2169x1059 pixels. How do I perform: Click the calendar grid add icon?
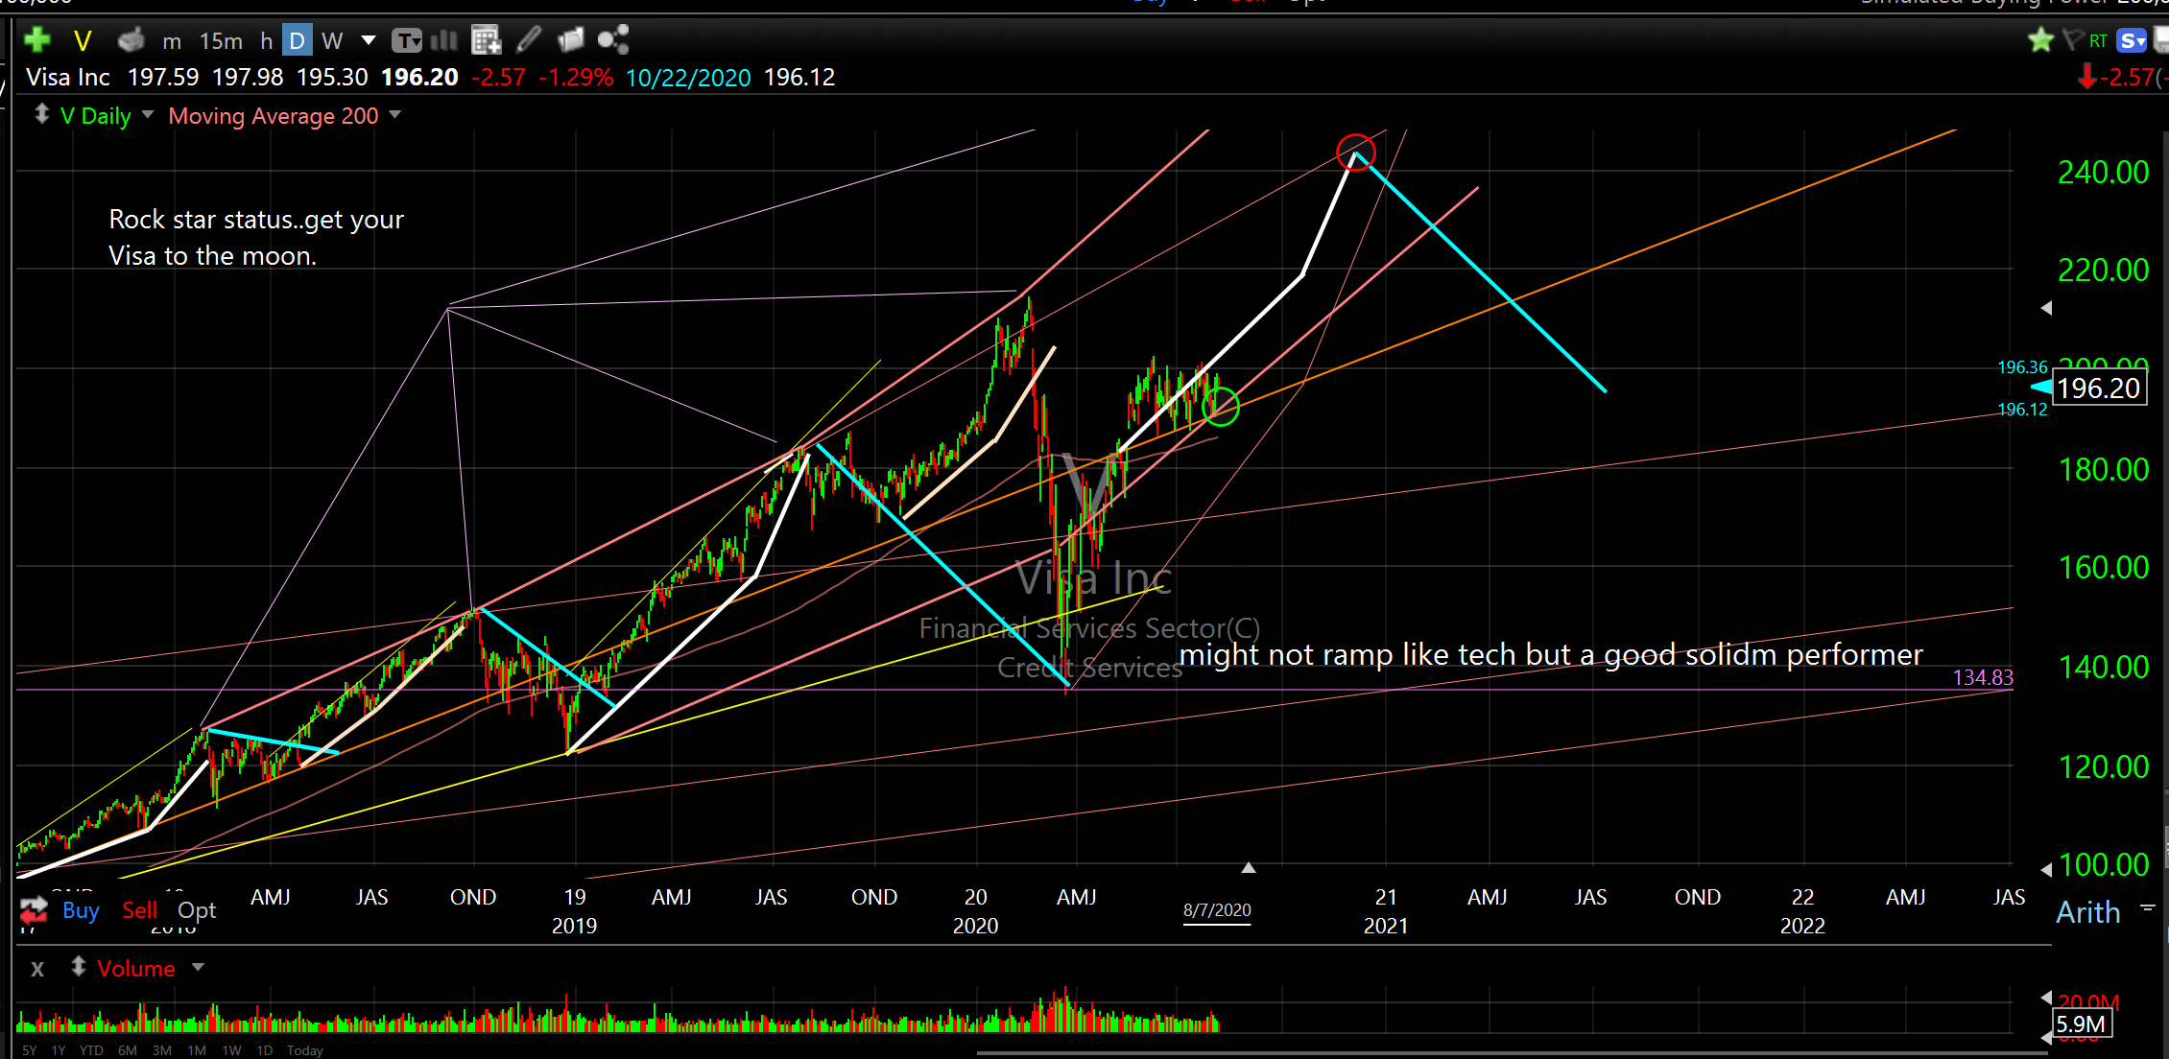point(486,40)
